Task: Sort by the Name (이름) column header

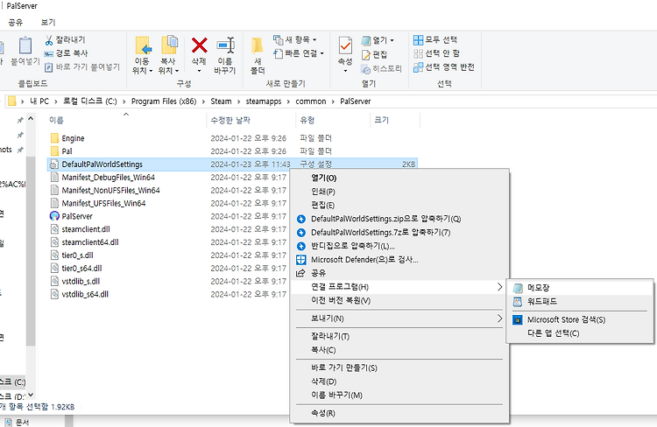Action: point(56,120)
